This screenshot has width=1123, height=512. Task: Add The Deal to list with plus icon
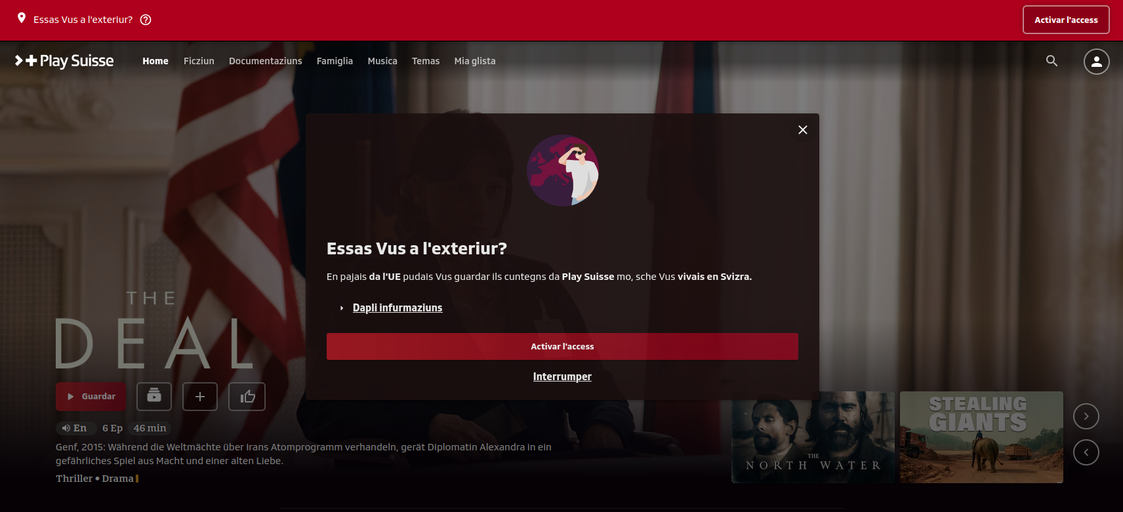click(200, 397)
